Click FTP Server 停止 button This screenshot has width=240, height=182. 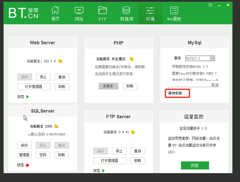(x=119, y=151)
